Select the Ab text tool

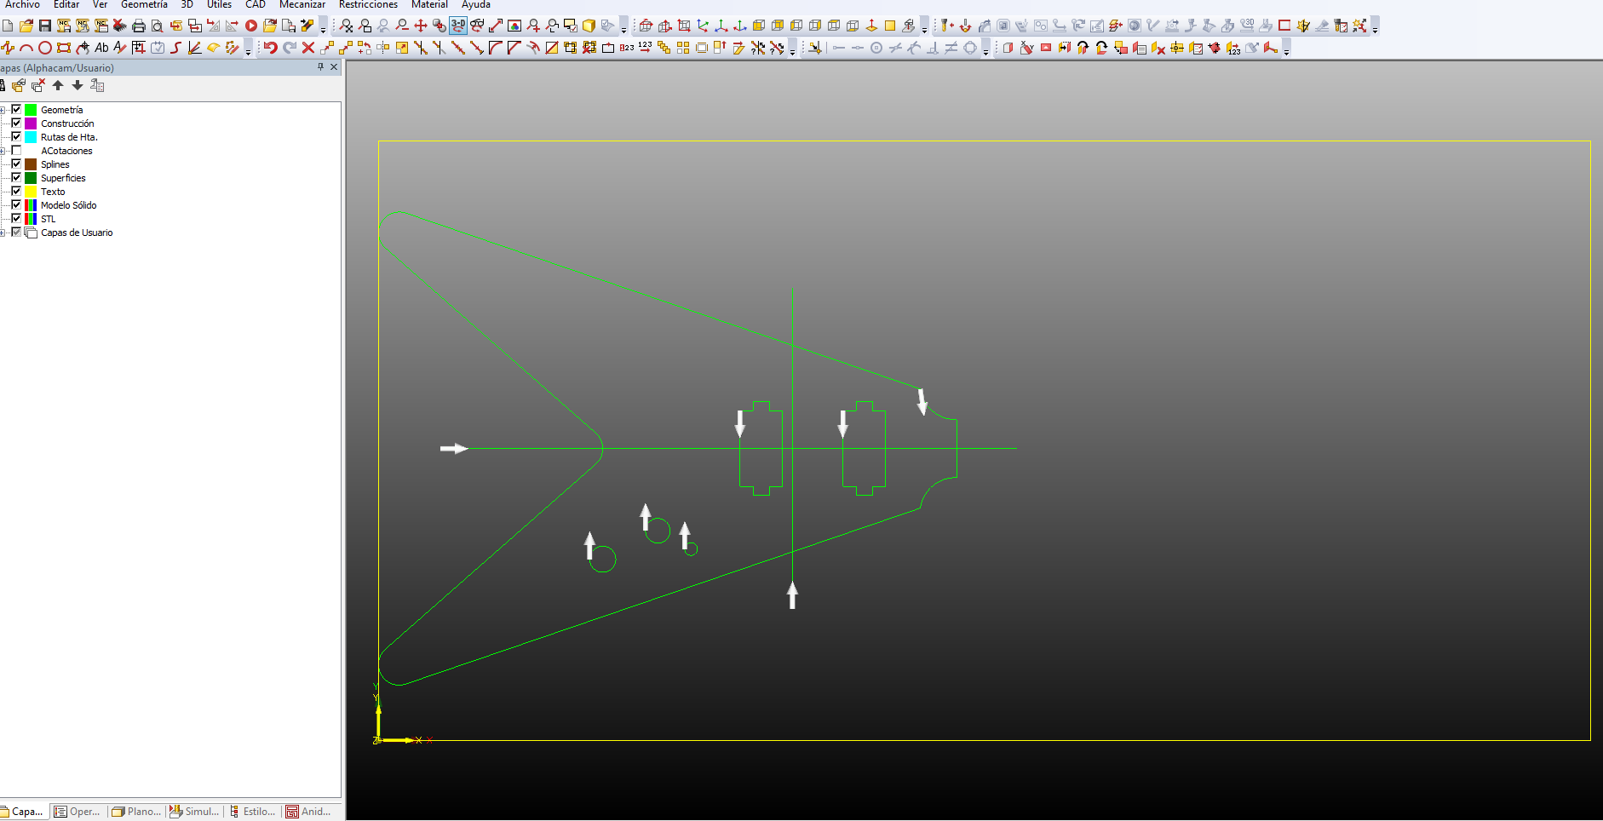101,48
